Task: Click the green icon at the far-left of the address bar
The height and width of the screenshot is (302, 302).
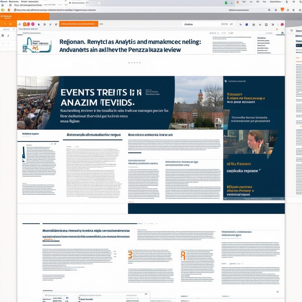Action: [3, 10]
